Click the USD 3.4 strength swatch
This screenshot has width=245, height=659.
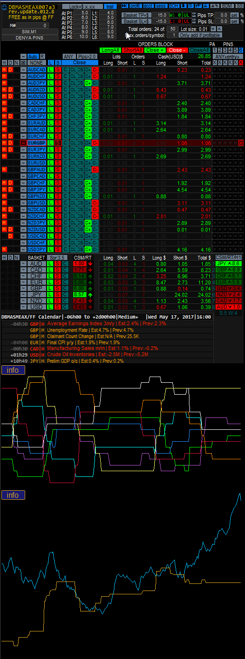tap(228, 288)
